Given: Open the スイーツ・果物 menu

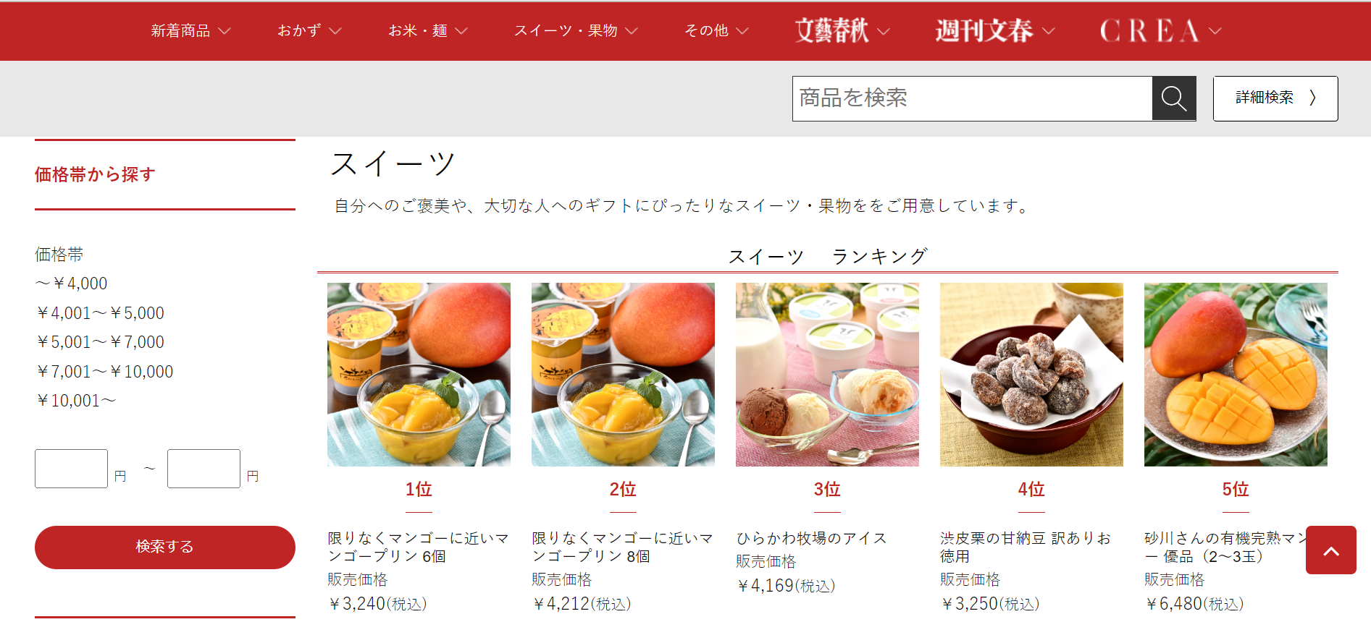Looking at the screenshot, I should 576,30.
